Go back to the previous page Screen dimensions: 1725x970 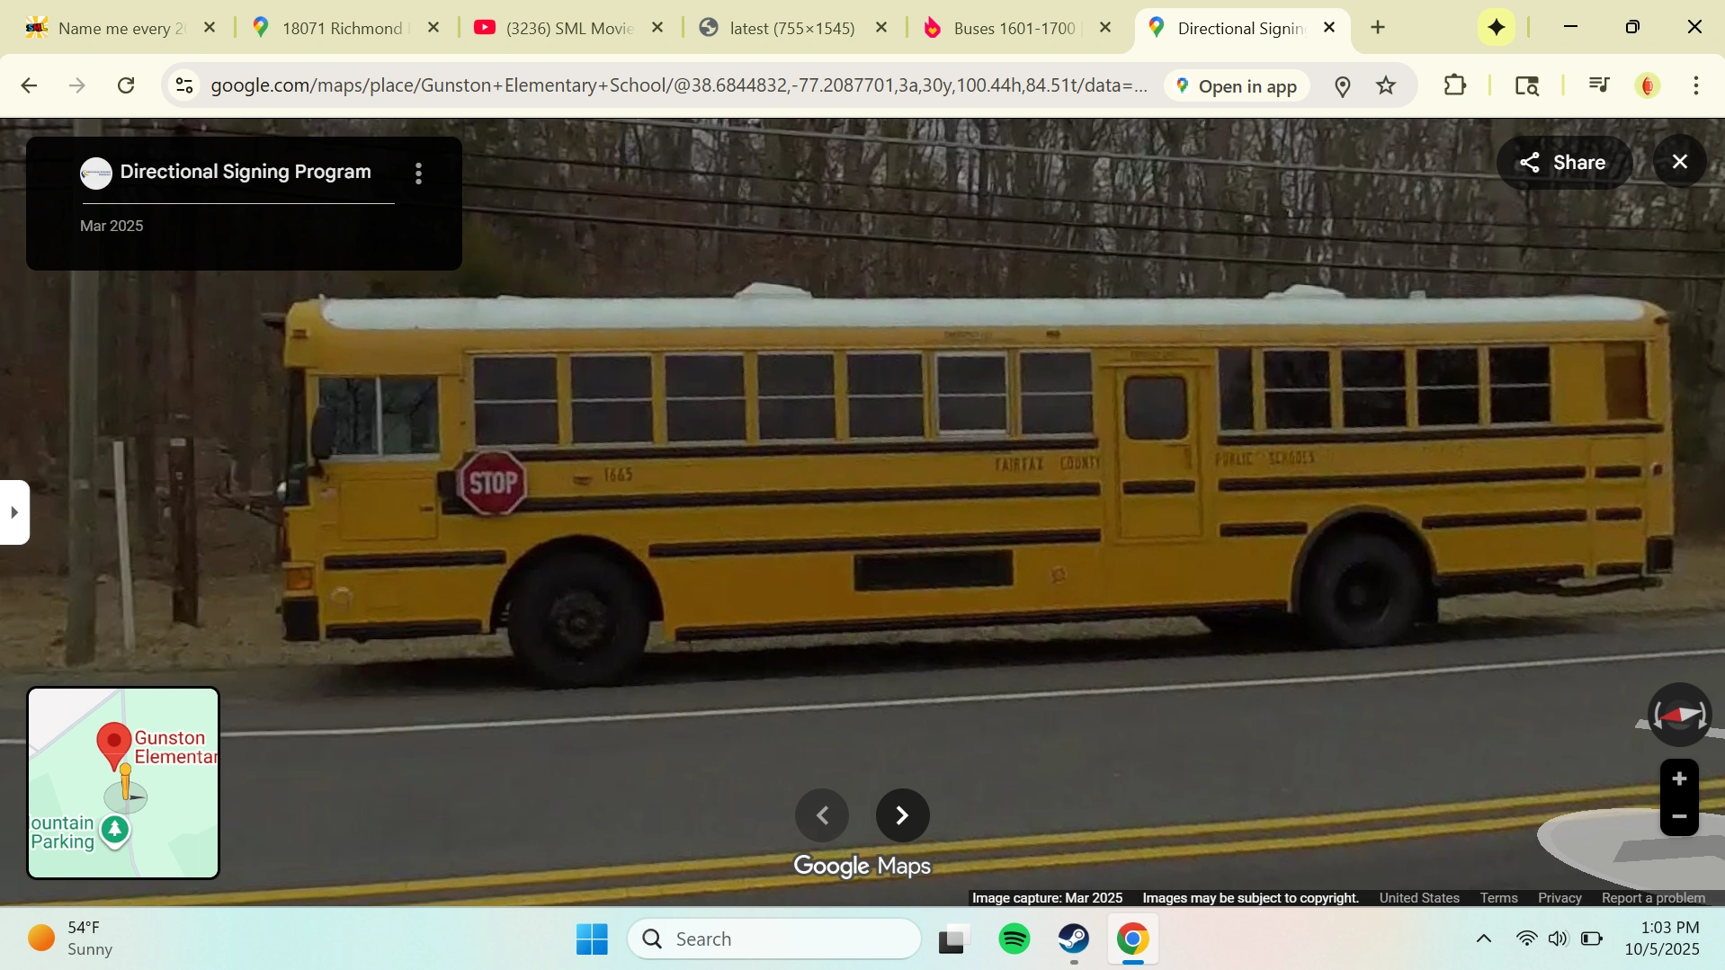click(x=29, y=85)
